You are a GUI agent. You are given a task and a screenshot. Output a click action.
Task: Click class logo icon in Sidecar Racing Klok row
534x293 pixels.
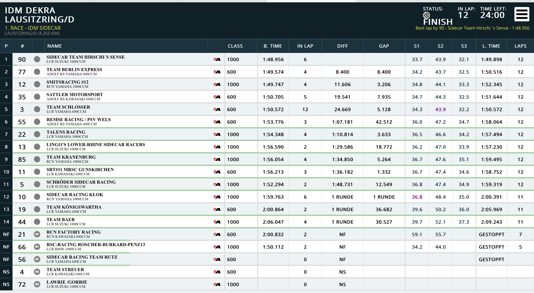tap(217, 197)
